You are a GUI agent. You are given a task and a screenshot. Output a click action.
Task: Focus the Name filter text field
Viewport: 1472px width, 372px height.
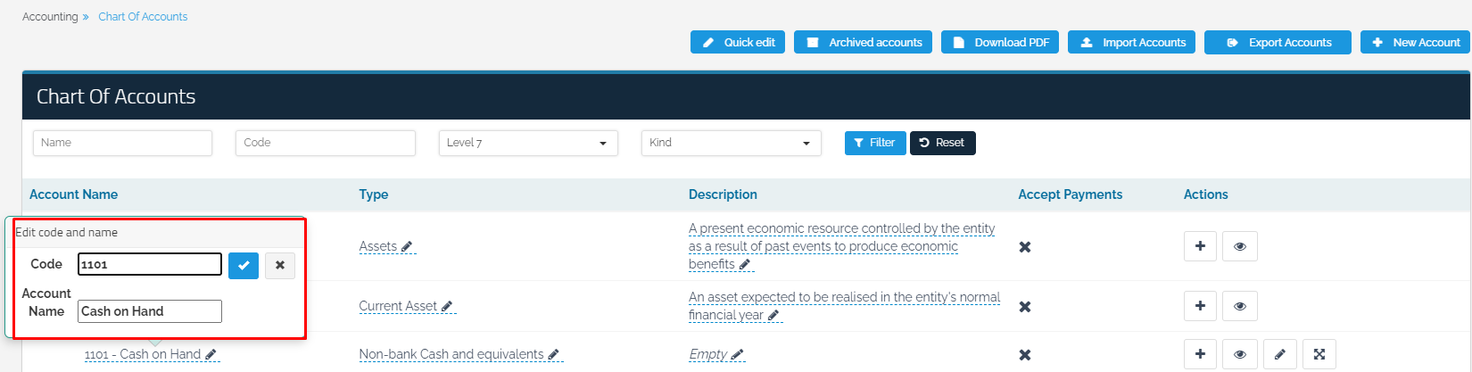[x=123, y=143]
